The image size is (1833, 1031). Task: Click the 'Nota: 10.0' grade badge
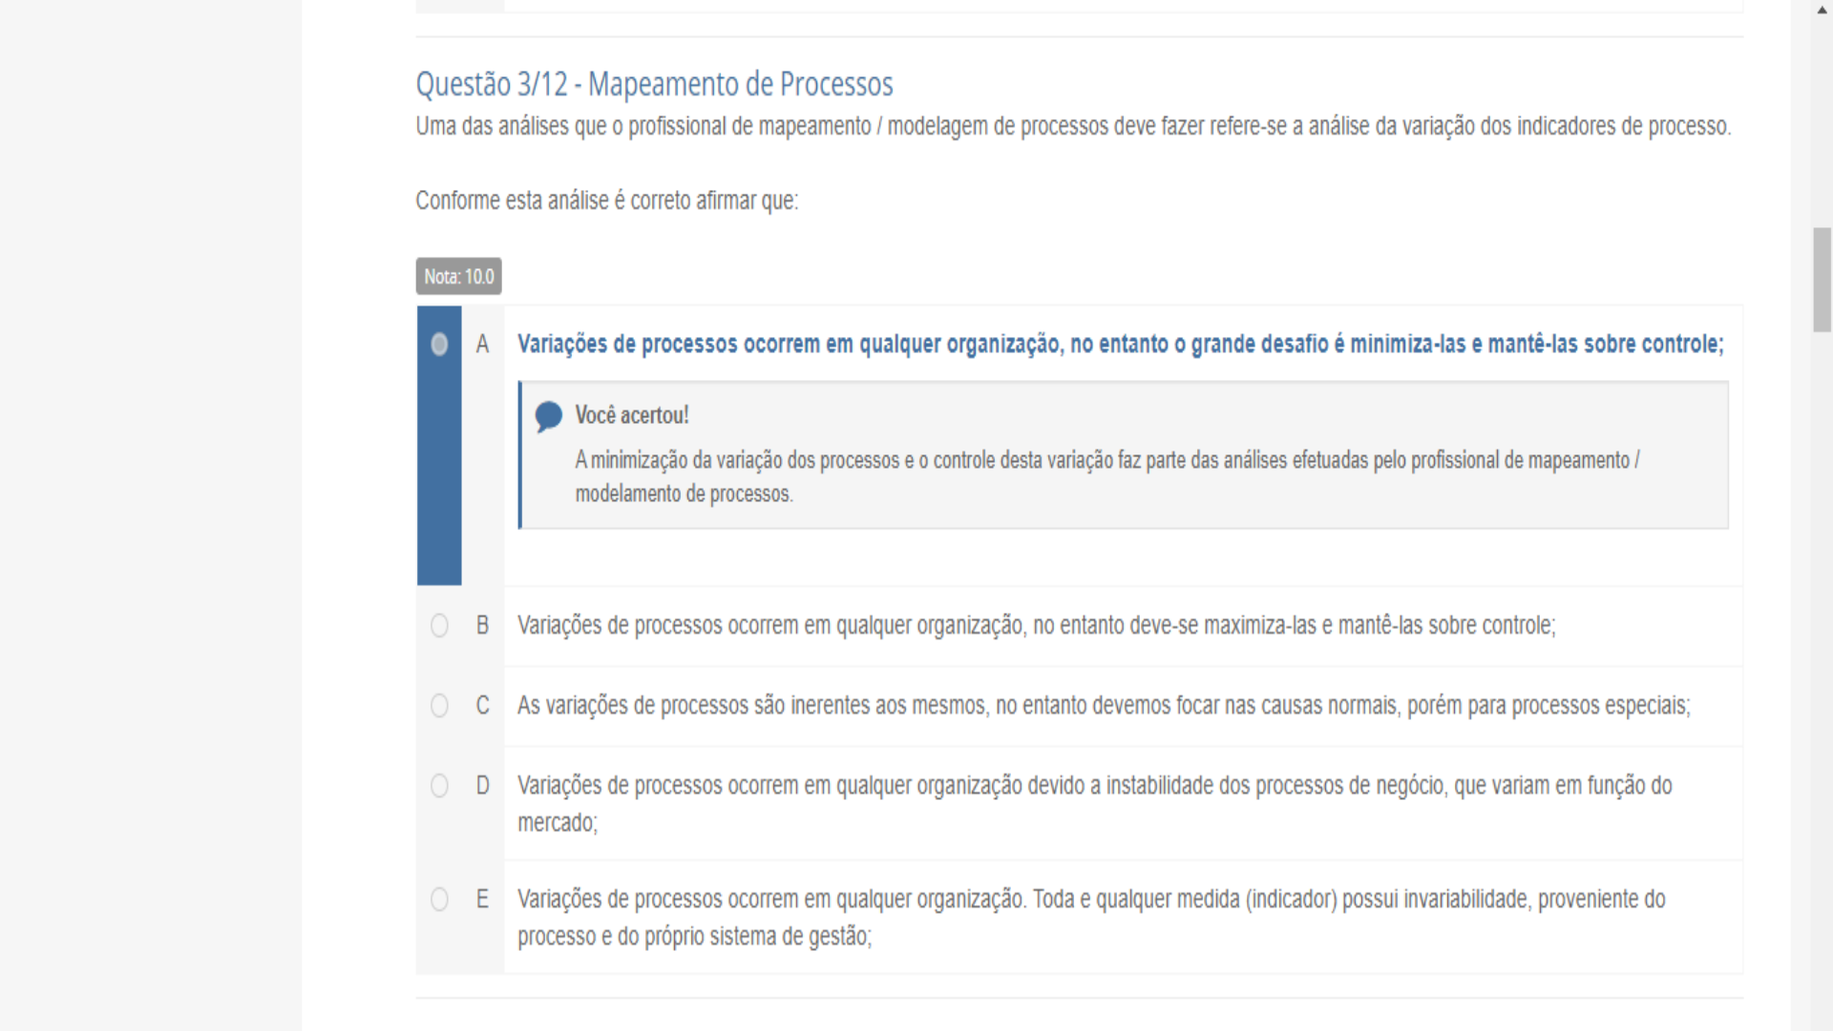click(x=458, y=277)
